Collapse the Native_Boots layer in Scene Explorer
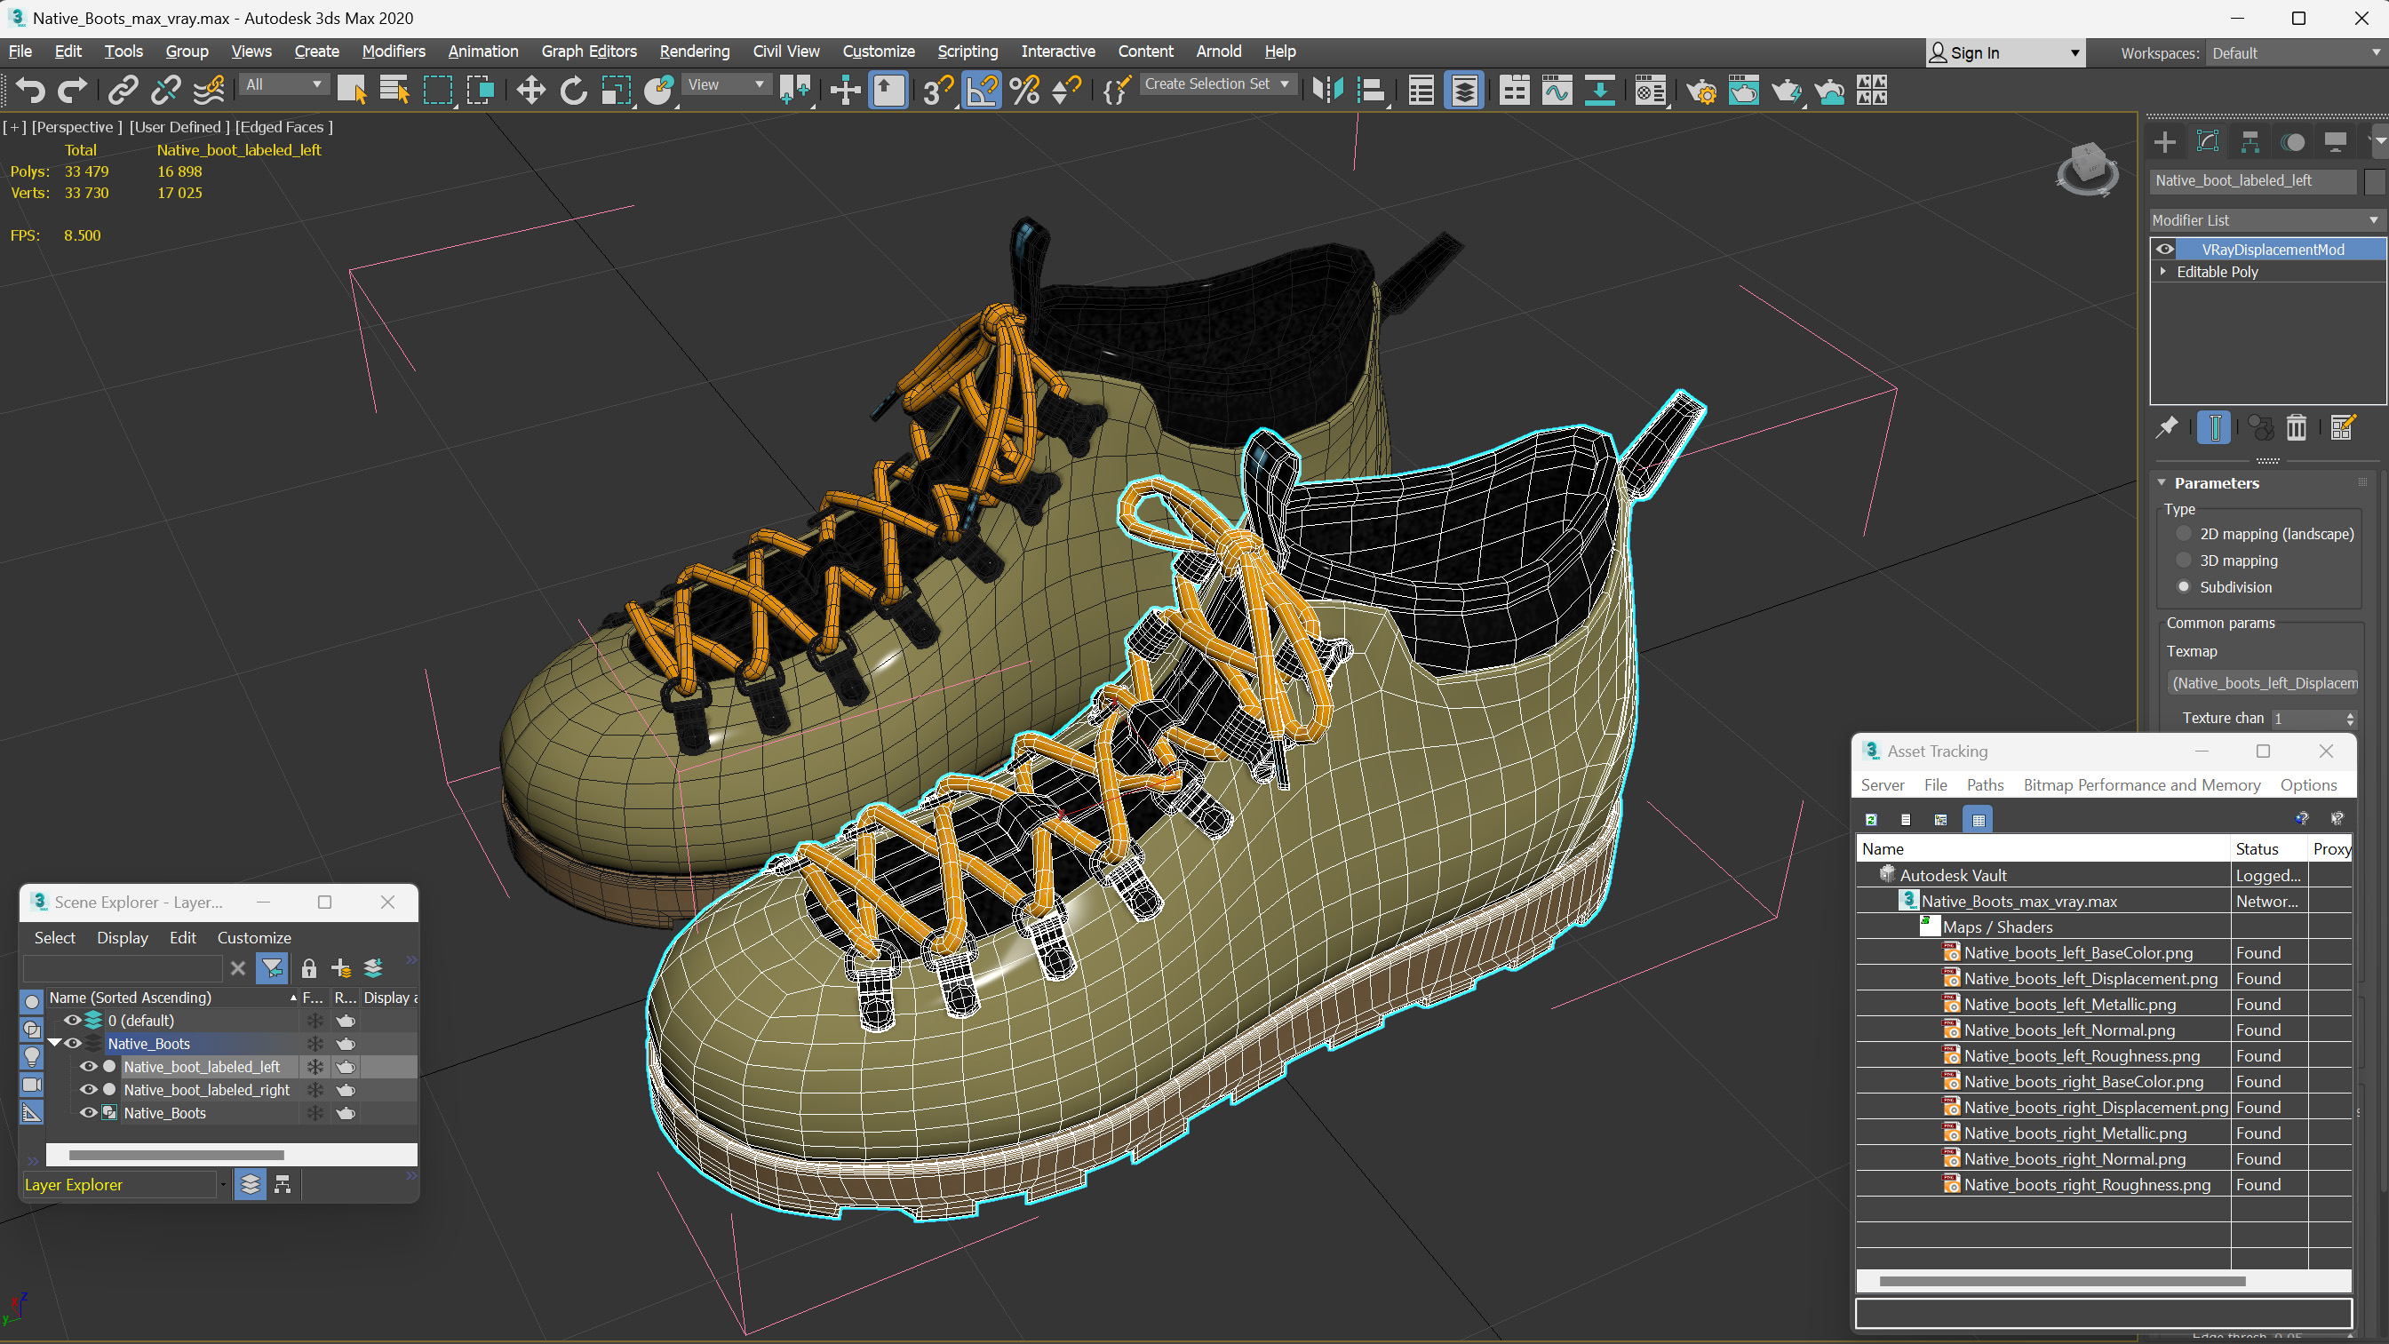The width and height of the screenshot is (2389, 1344). pyautogui.click(x=54, y=1044)
